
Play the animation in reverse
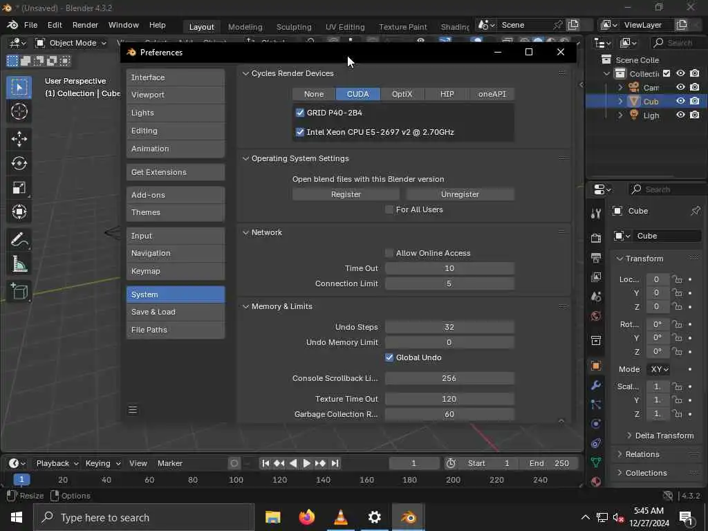[x=293, y=463]
